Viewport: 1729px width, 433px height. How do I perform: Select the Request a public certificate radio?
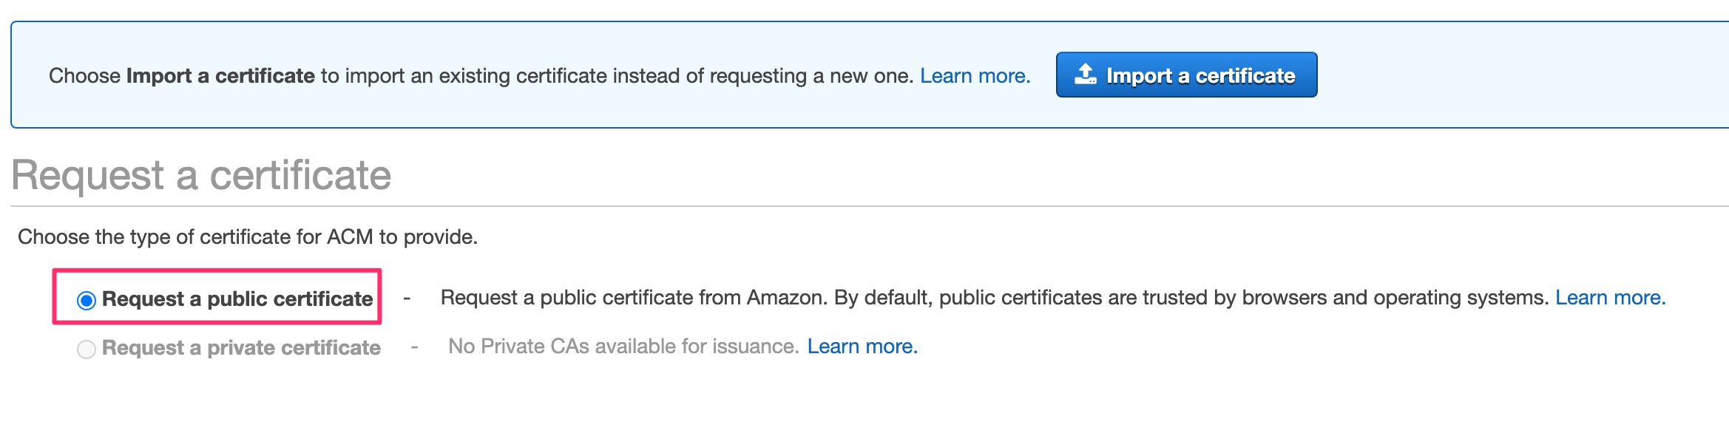pyautogui.click(x=87, y=300)
